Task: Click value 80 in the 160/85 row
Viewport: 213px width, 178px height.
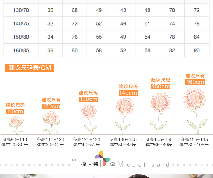Action: tap(75, 50)
